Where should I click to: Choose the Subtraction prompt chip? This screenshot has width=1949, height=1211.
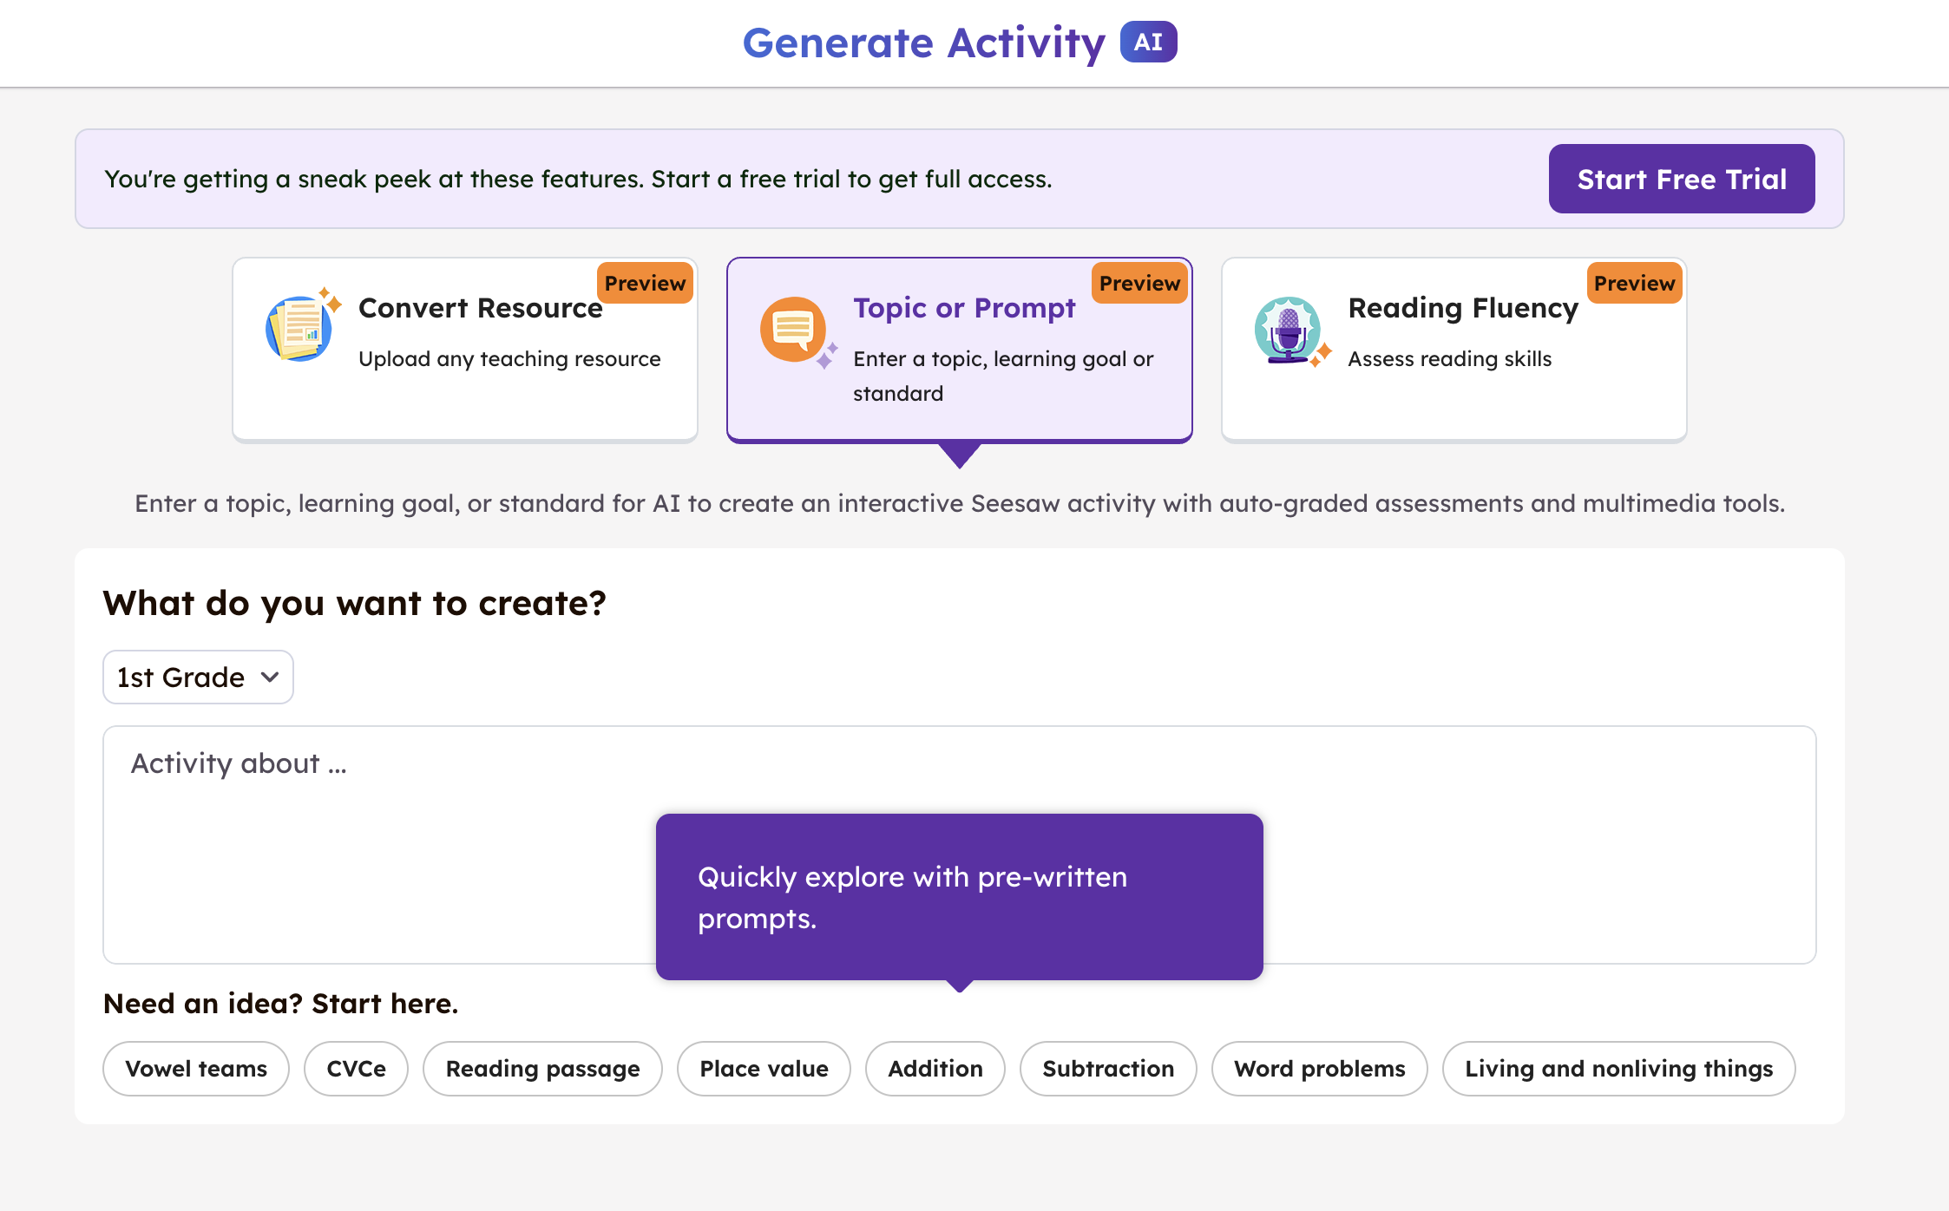pos(1108,1069)
